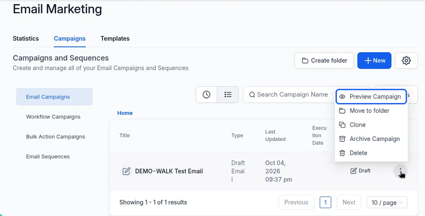Click the Draft status pencil icon
This screenshot has width=425, height=216.
tap(353, 171)
